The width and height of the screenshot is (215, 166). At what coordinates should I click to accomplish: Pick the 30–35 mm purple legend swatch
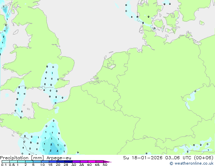point(76,162)
